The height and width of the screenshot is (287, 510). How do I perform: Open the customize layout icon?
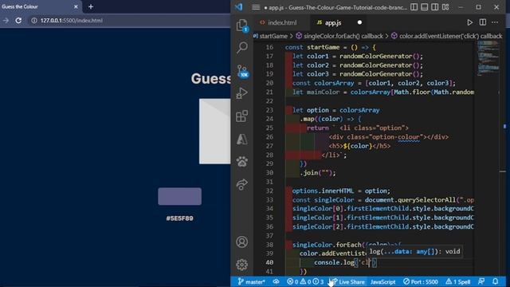tap(445, 7)
